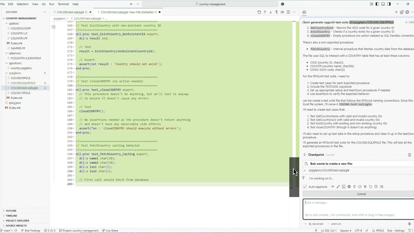Click the command center search box
The image size is (414, 233).
(x=210, y=4)
